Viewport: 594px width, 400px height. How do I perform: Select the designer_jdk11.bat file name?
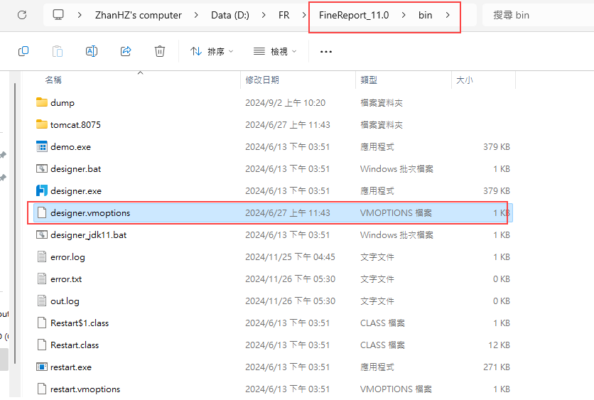[x=88, y=235]
